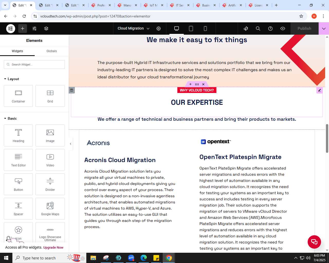Select the Grid widget
Image resolution: width=329 pixels, height=263 pixels.
50,96
